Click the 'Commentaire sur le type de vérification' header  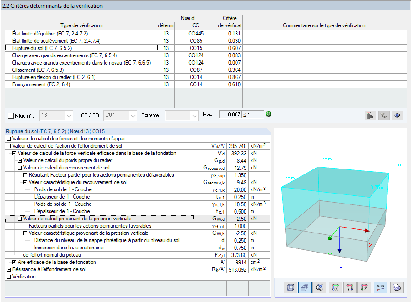click(324, 22)
